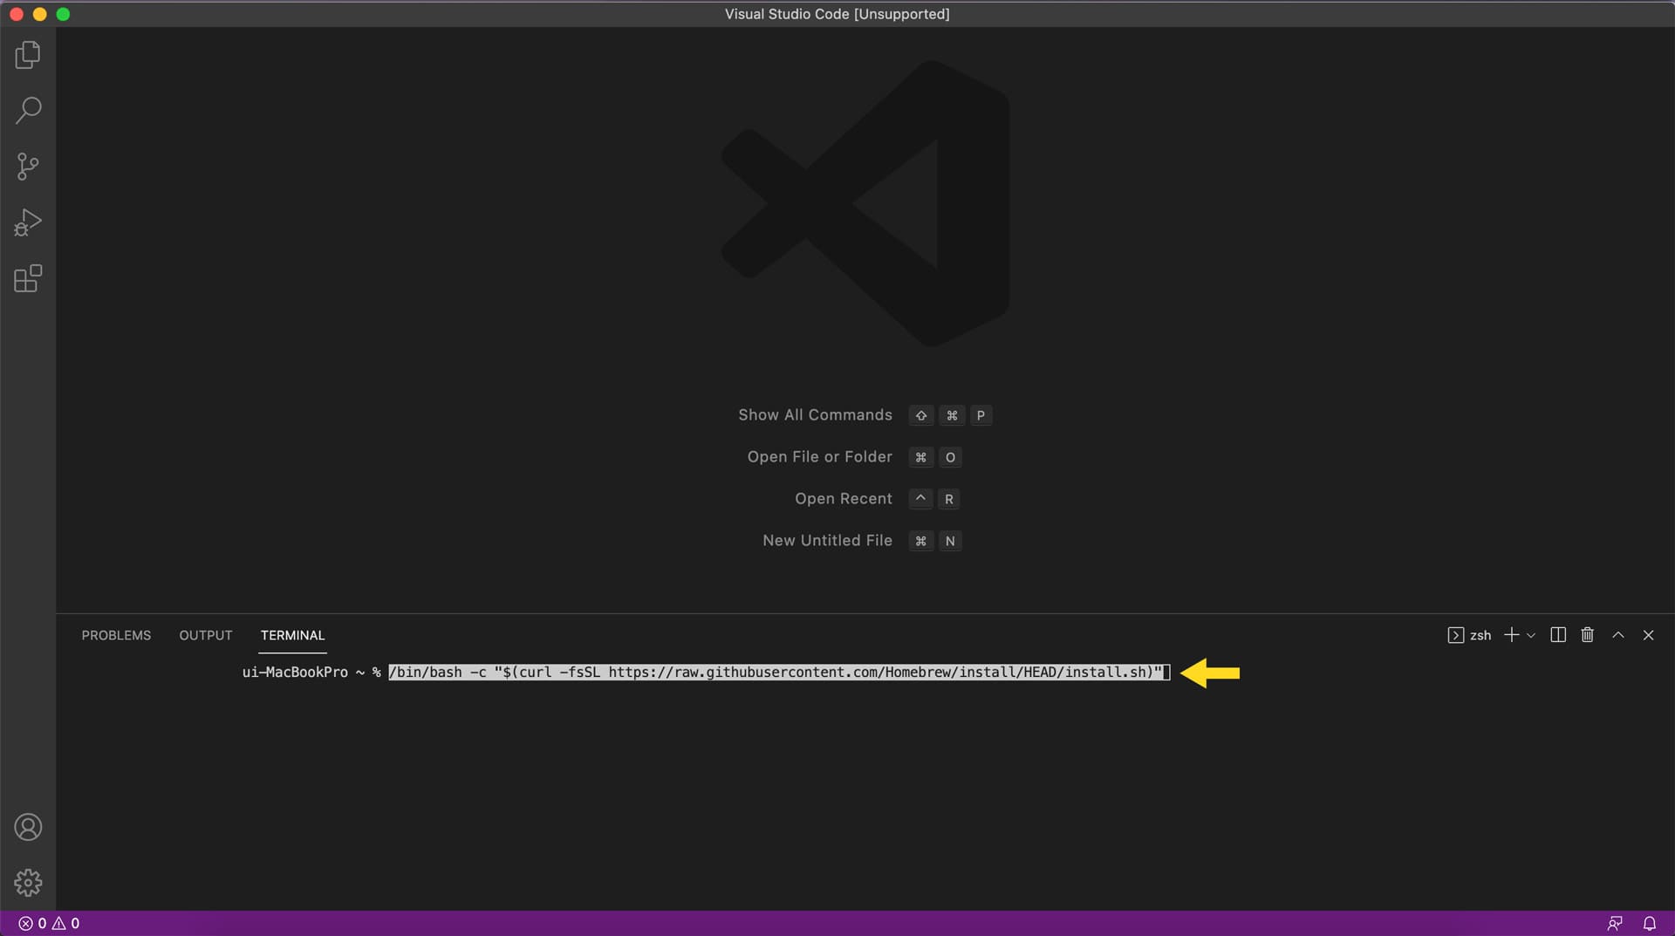Switch to the PROBLEMS tab
The width and height of the screenshot is (1675, 936).
coord(116,634)
